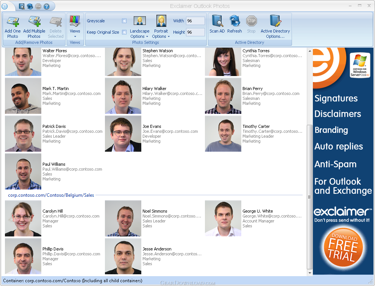Open Help from the quick access toolbar

click(47, 6)
